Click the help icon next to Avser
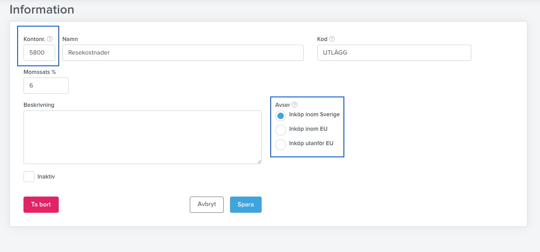The width and height of the screenshot is (540, 252). 295,105
